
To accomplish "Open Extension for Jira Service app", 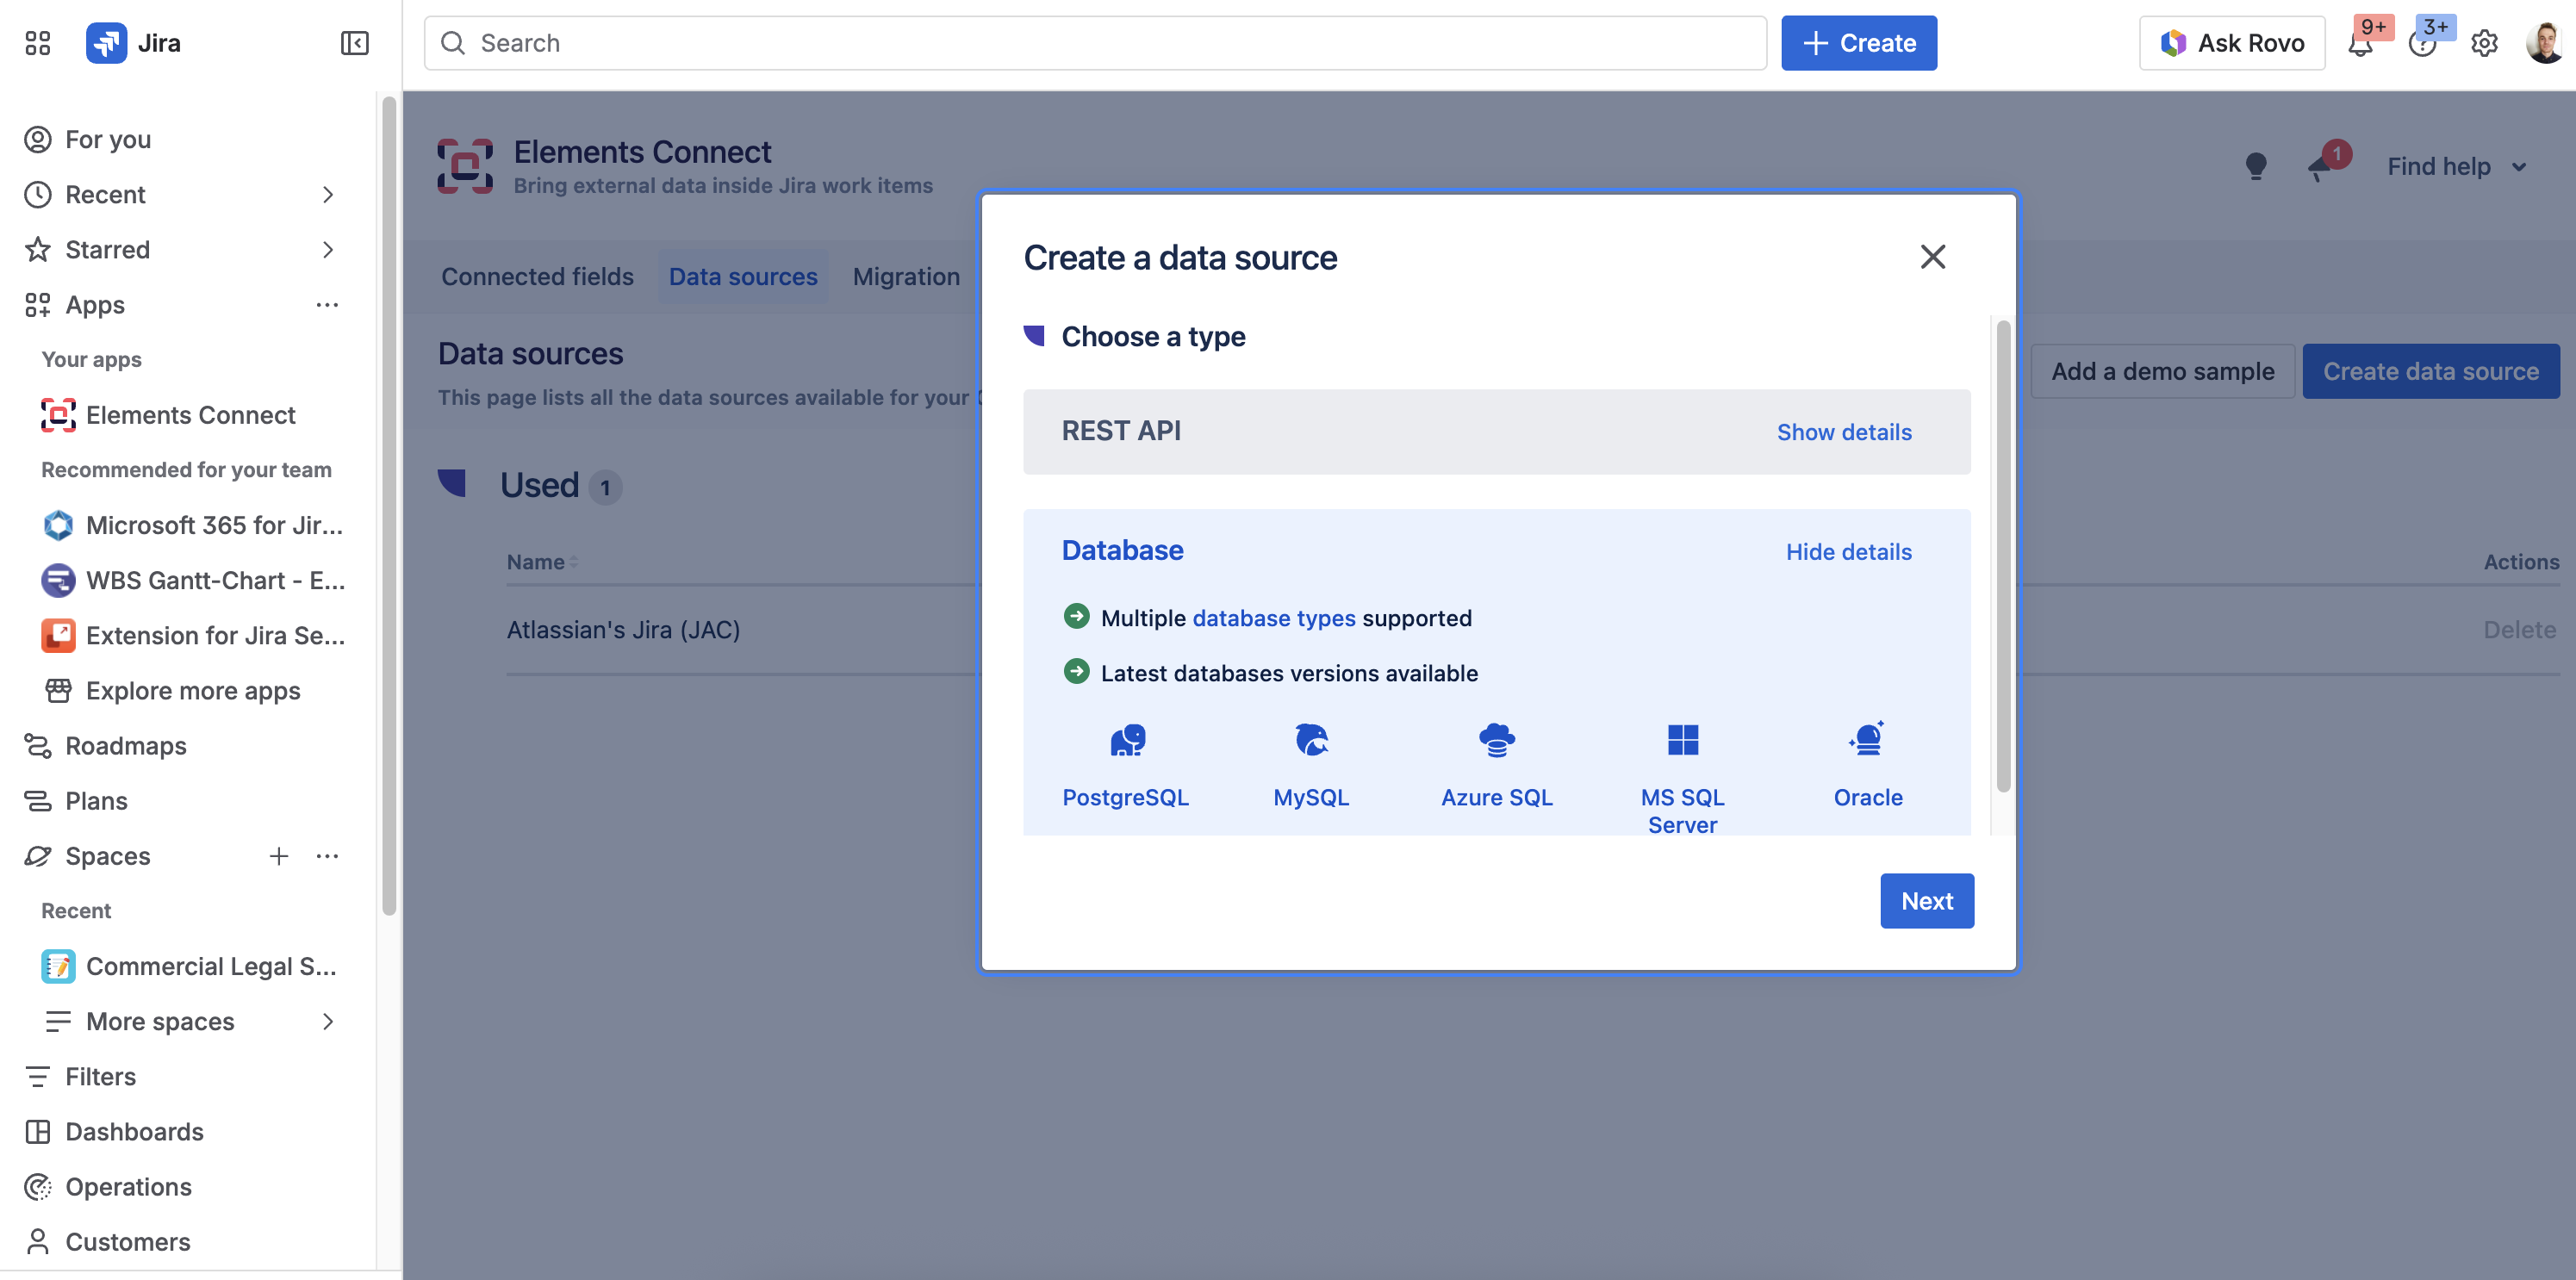I will 191,635.
